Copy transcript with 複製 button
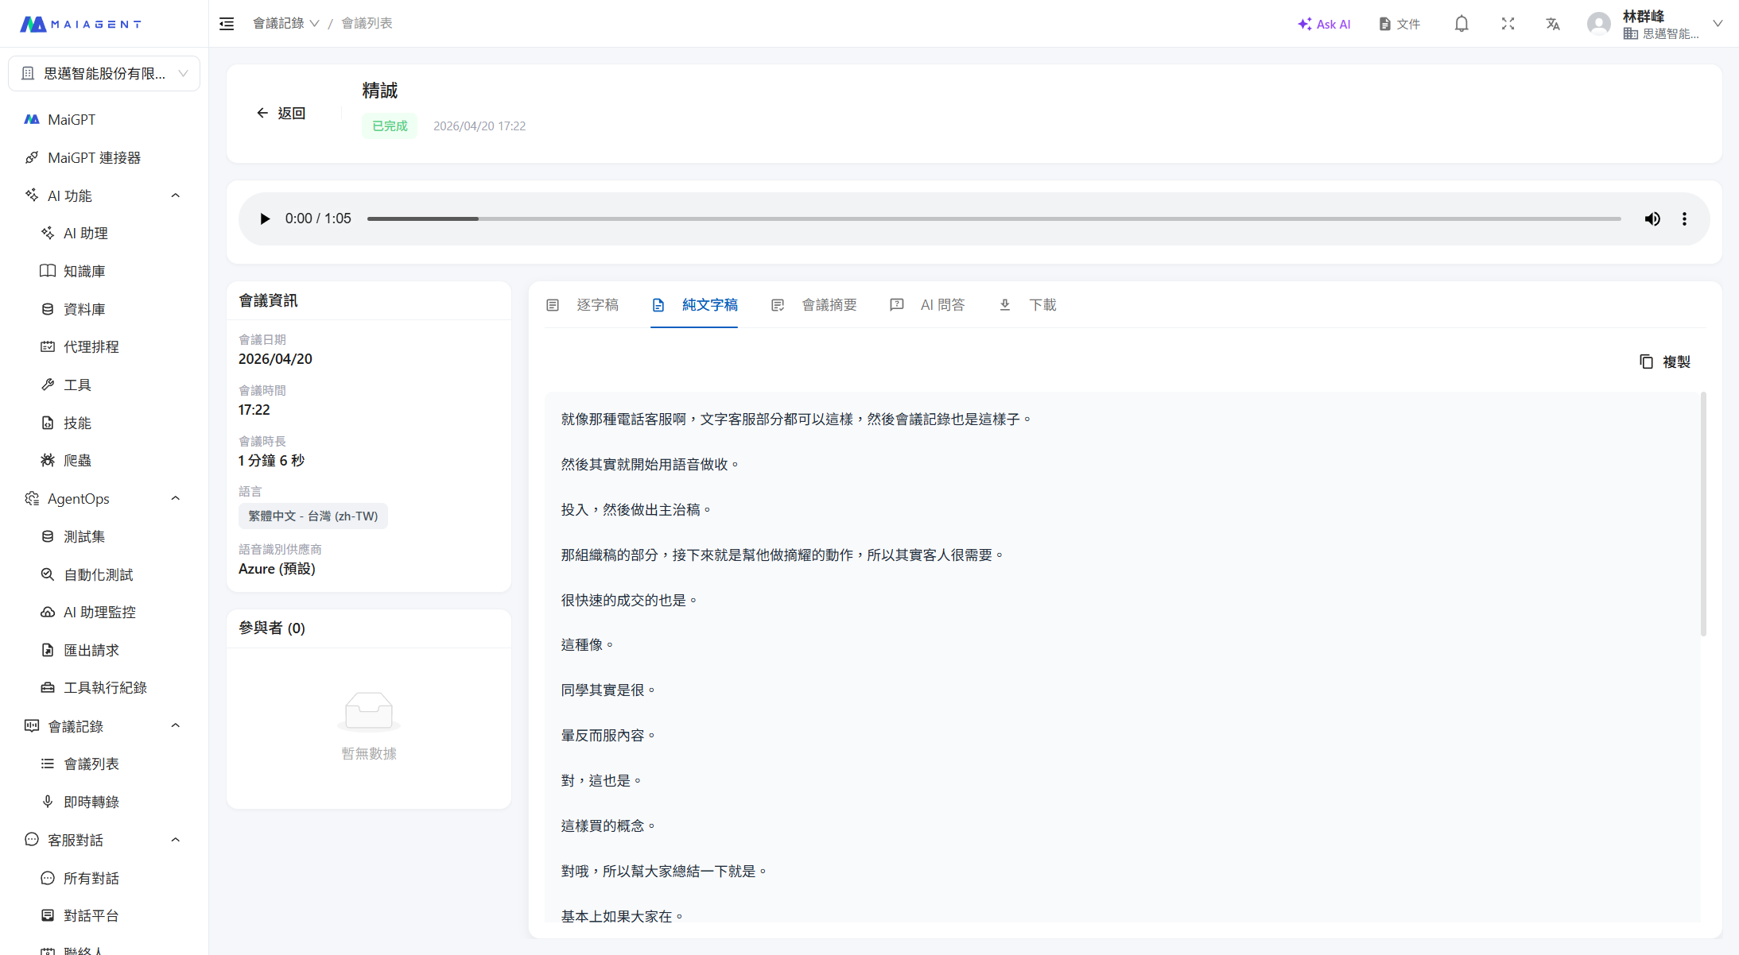Screen dimensions: 1739x955 pos(1665,362)
